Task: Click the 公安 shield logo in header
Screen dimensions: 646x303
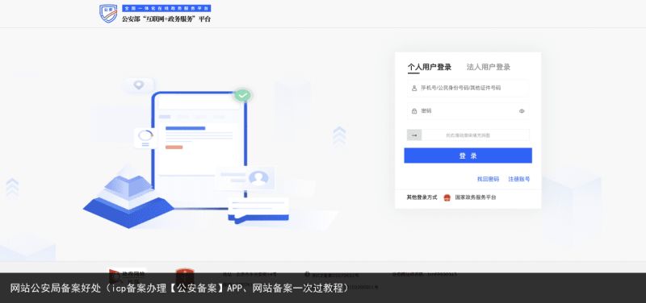Action: (108, 14)
